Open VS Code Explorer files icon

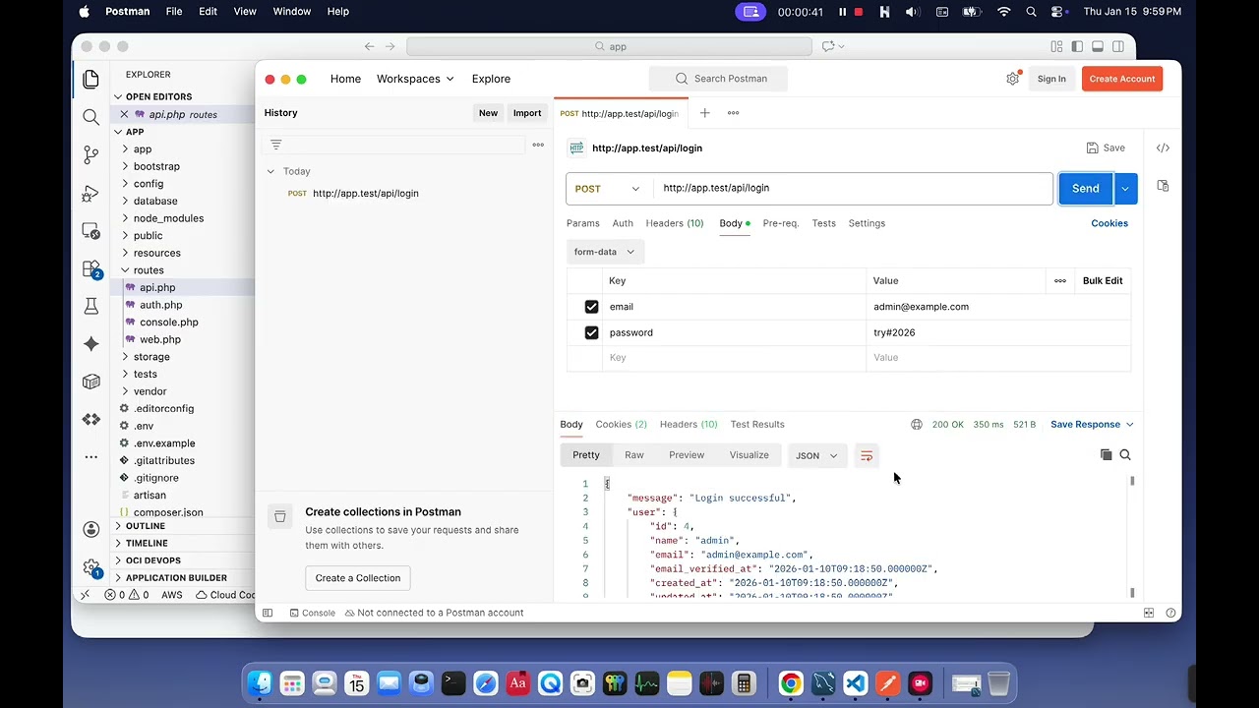[x=91, y=79]
